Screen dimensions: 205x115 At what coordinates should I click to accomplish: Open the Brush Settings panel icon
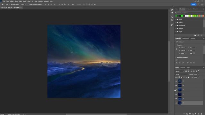[x=172, y=20]
